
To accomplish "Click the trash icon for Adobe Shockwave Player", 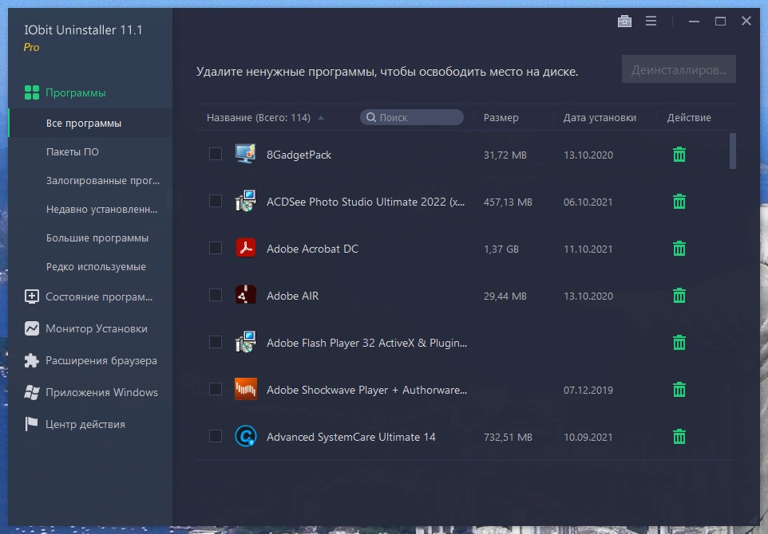I will point(679,389).
